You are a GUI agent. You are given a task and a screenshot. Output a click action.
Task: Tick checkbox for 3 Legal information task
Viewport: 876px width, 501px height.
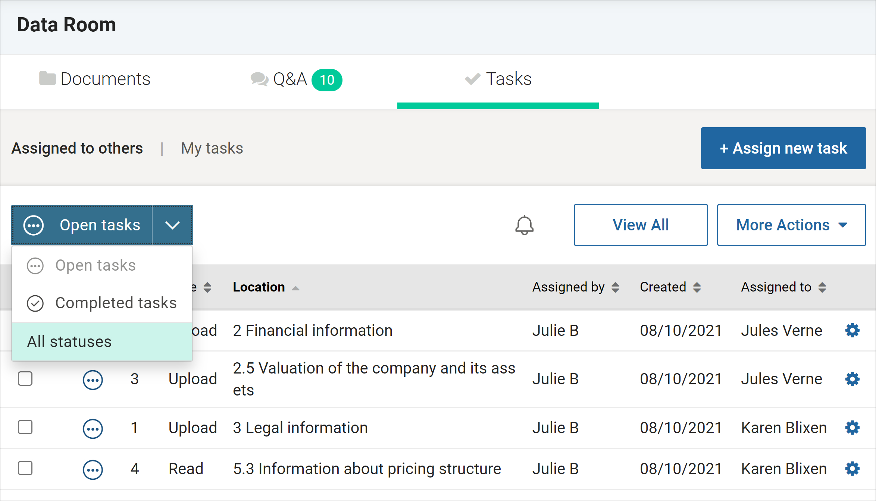click(25, 427)
